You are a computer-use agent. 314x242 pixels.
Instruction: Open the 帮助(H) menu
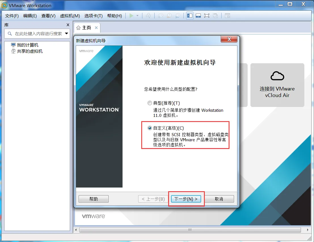point(115,16)
